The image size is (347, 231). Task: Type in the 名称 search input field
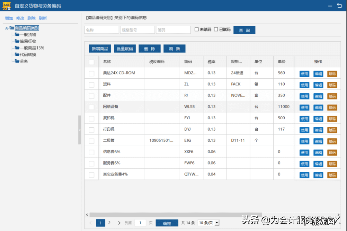(x=101, y=30)
